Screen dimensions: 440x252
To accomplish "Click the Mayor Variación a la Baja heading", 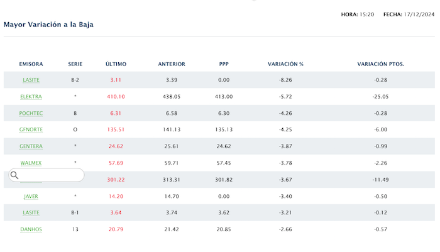I will point(49,25).
